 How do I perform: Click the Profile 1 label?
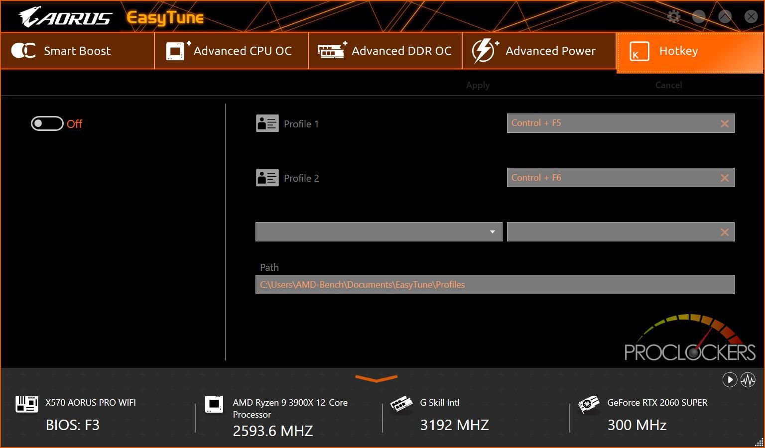pos(301,124)
